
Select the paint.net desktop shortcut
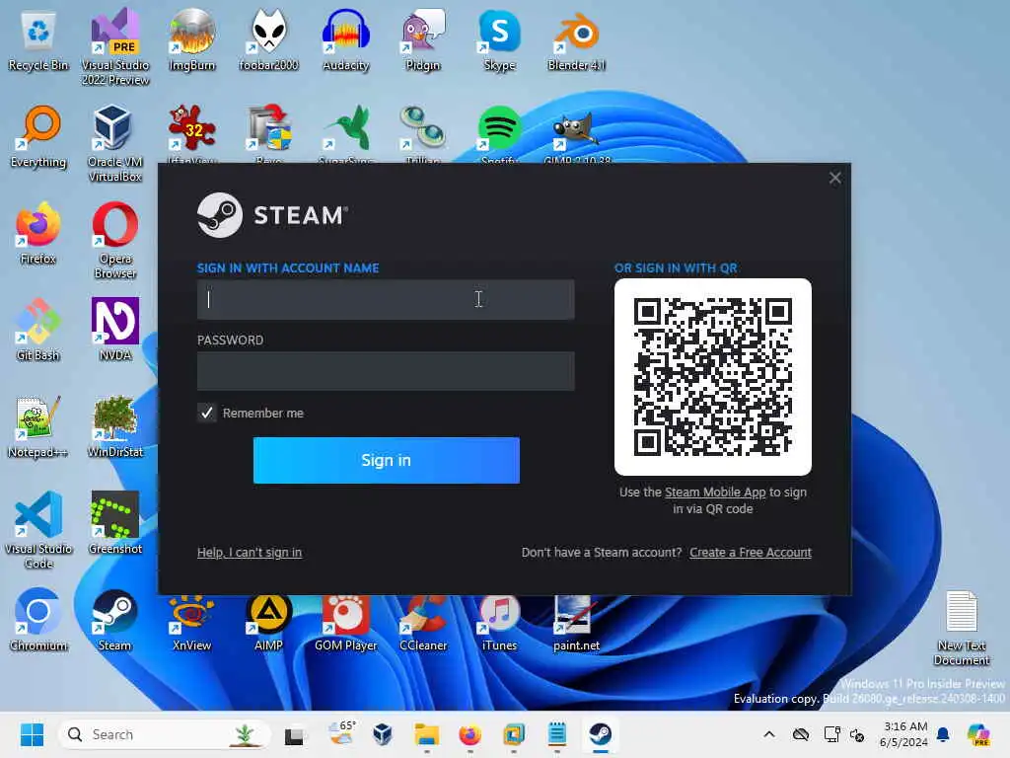click(x=576, y=622)
